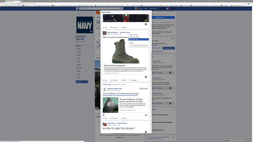Screen dimensions: 253x142
Task: Open the seal photo thumbnail
Action: point(110,105)
